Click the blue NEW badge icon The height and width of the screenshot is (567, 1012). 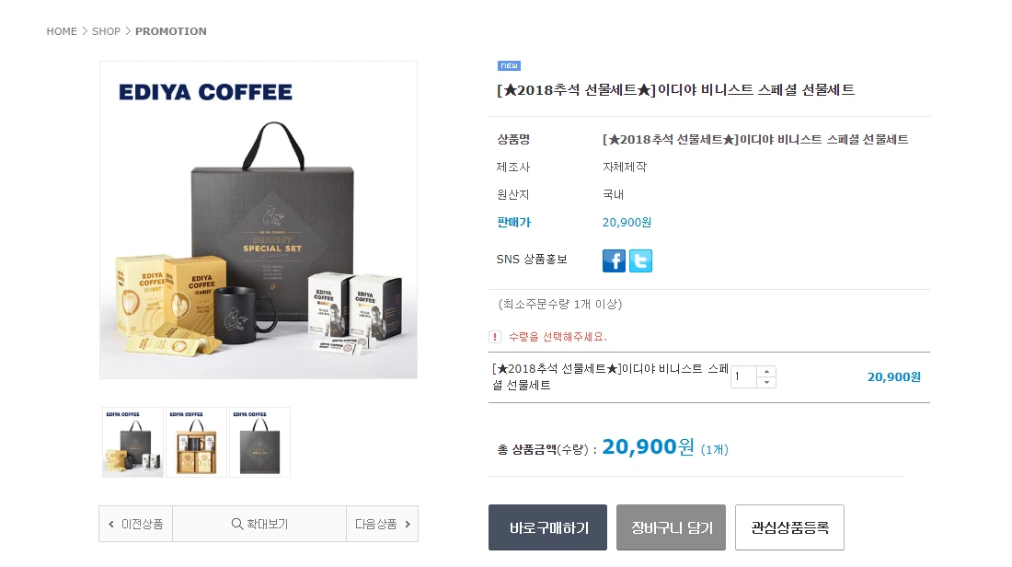click(x=510, y=66)
